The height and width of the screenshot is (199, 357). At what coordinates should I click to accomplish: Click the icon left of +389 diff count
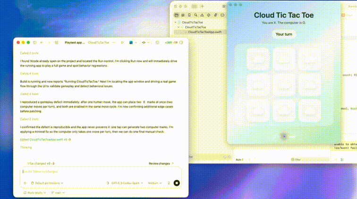coord(157,42)
